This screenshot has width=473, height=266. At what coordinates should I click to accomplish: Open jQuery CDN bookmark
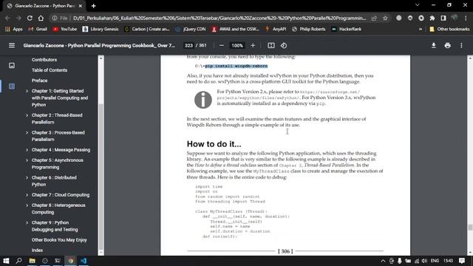[191, 30]
